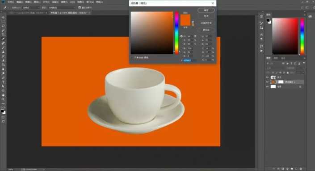Select the Crop tool
The height and width of the screenshot is (171, 315).
tap(3, 34)
